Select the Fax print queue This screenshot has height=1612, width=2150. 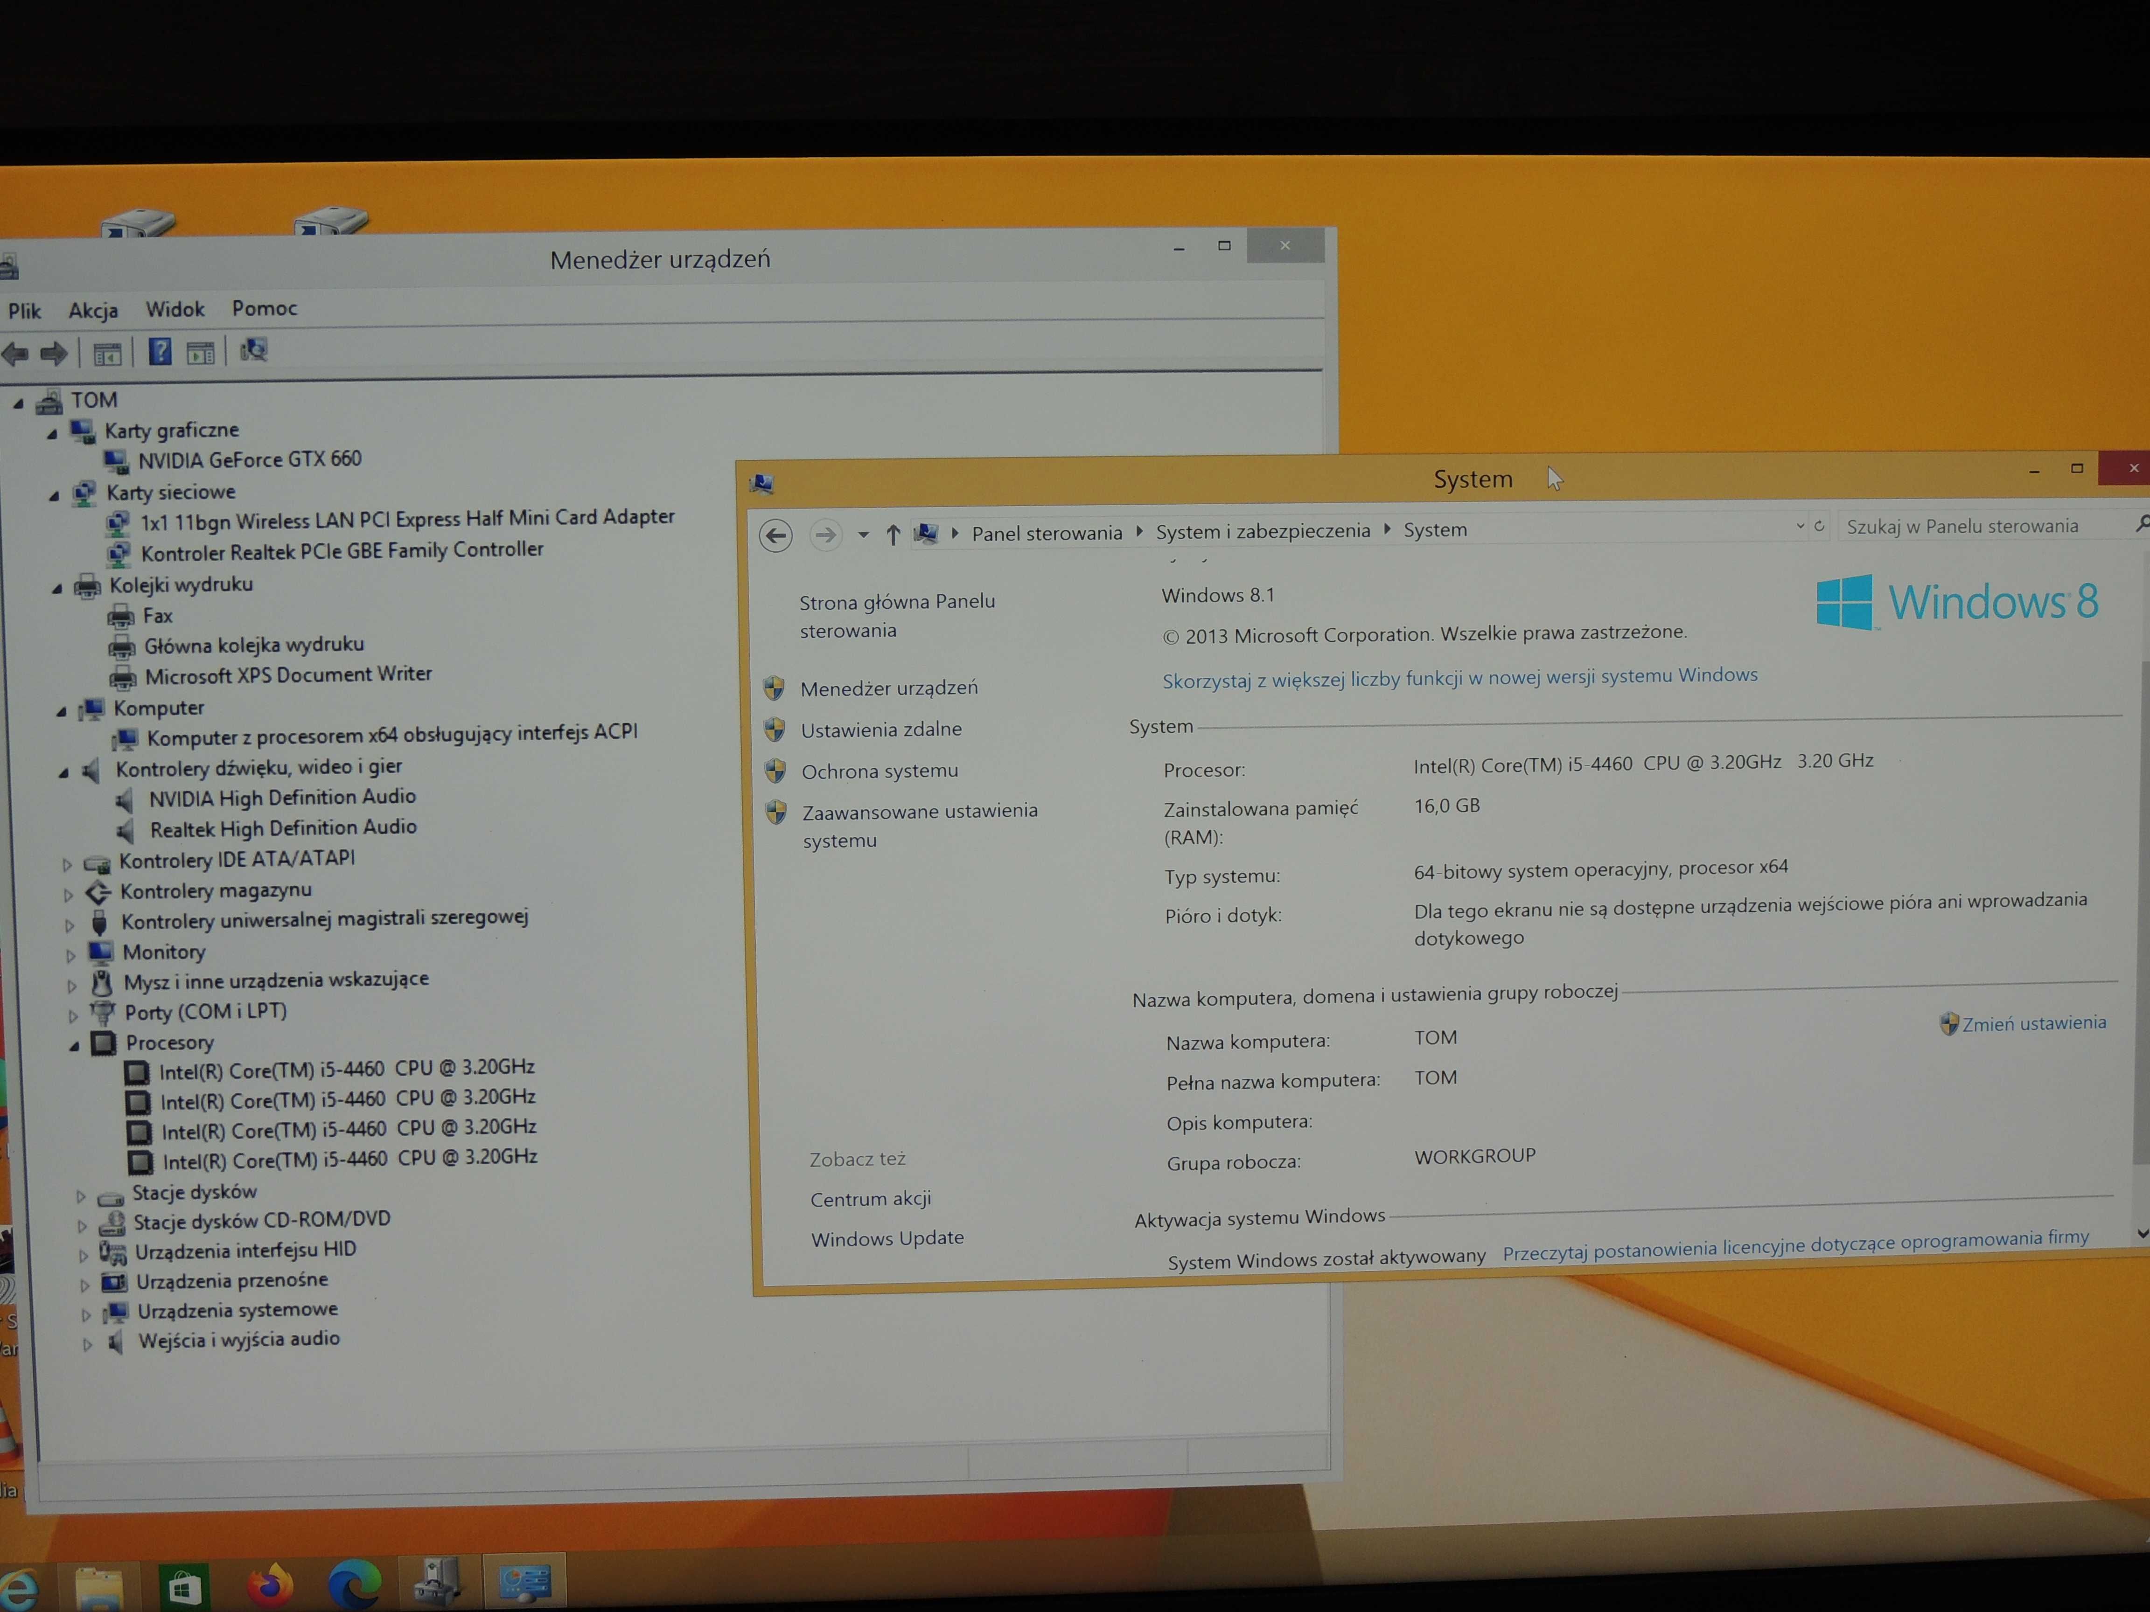click(157, 615)
